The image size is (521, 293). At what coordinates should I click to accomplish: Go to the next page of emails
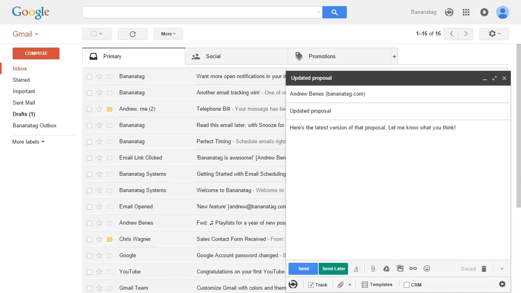pos(466,34)
